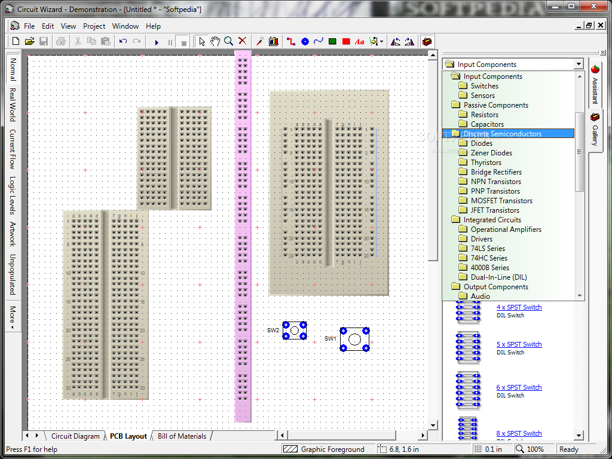Image resolution: width=612 pixels, height=459 pixels.
Task: Select the green copper area tool
Action: pyautogui.click(x=332, y=41)
